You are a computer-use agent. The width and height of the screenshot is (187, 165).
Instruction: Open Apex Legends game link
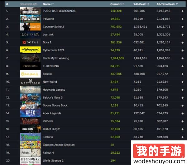pos(52,113)
